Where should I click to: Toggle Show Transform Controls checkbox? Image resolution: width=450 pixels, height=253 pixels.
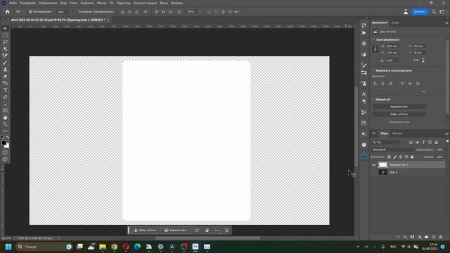tap(75, 12)
